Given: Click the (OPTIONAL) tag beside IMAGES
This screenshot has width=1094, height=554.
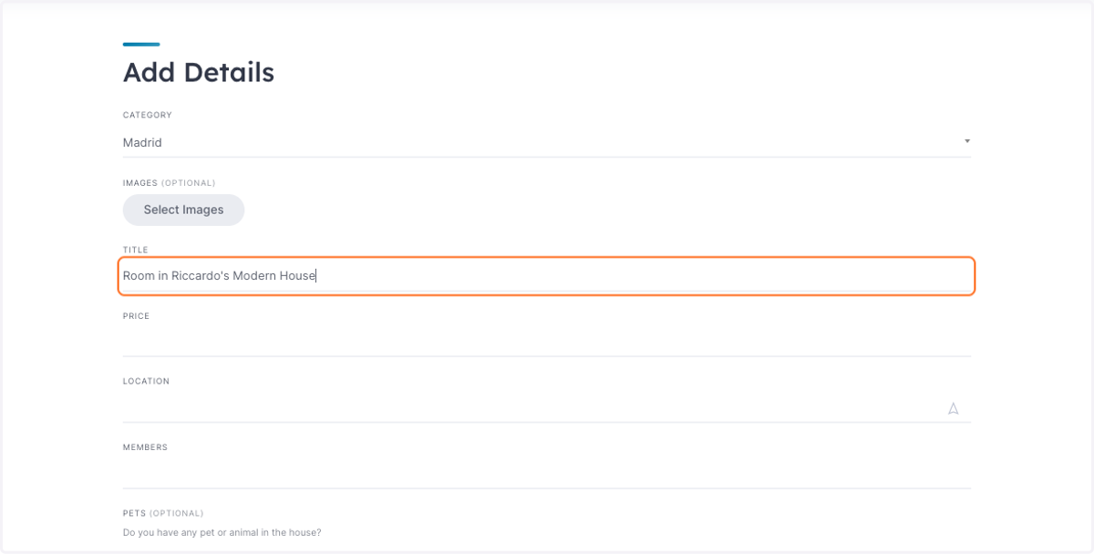Looking at the screenshot, I should point(189,183).
